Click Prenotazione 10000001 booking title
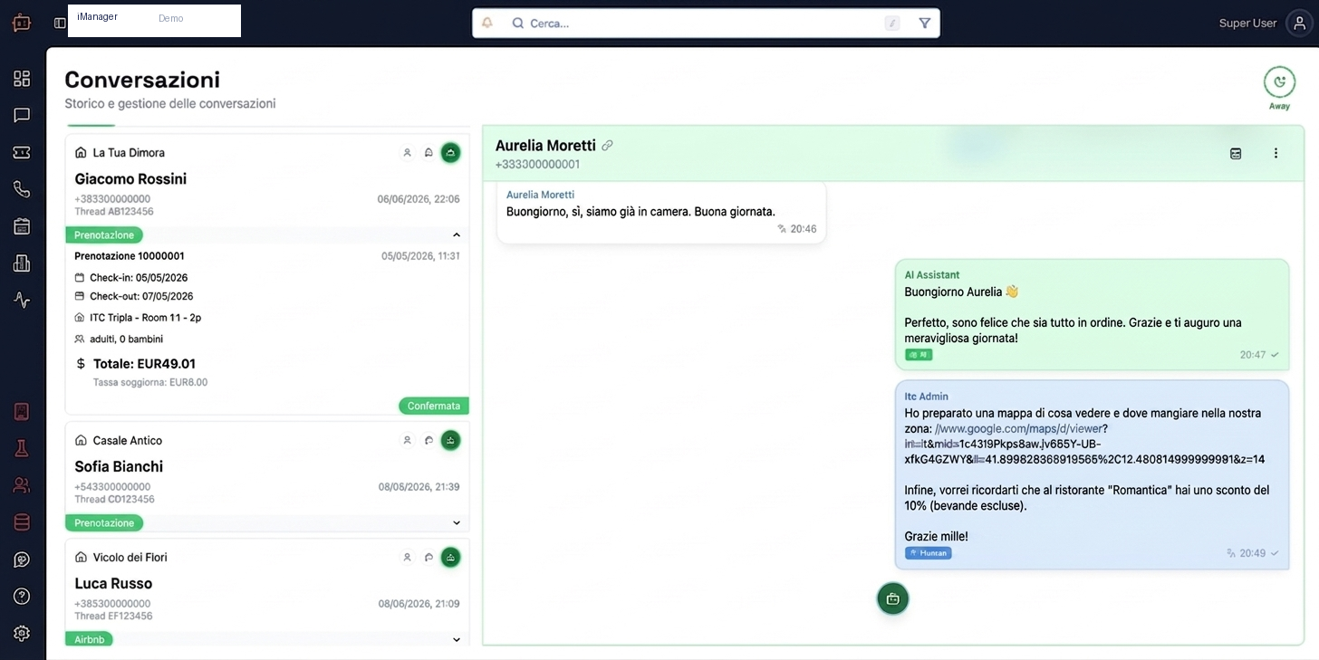This screenshot has width=1319, height=660. 130,256
